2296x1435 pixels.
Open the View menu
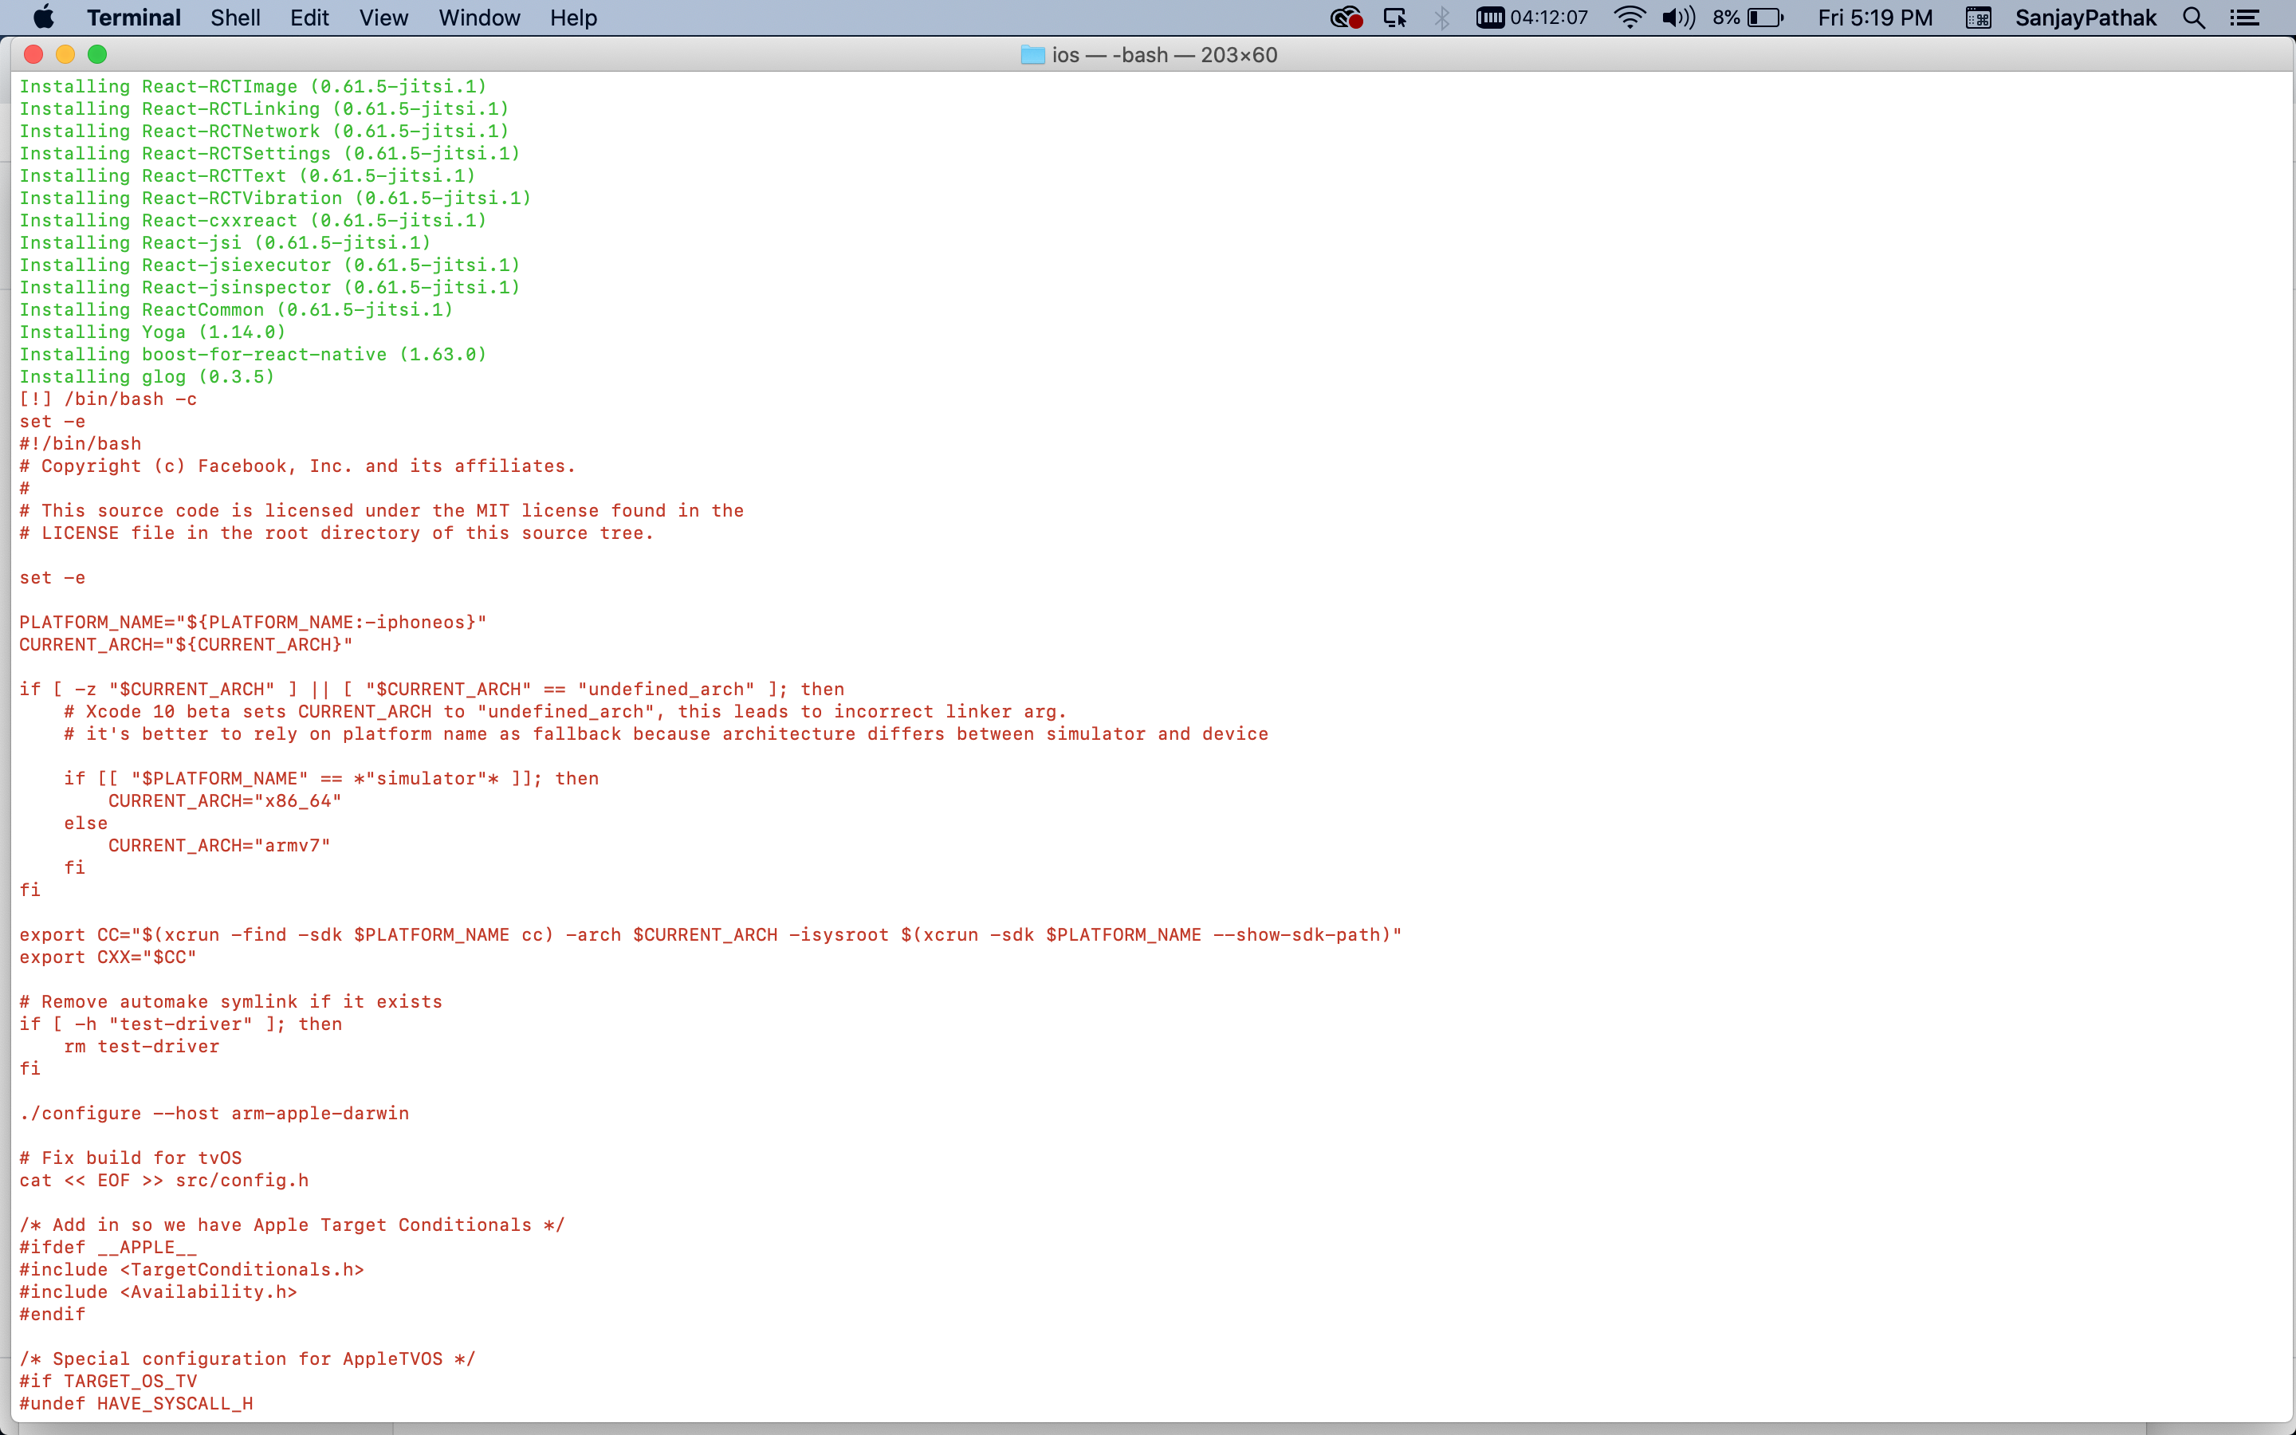click(x=383, y=17)
